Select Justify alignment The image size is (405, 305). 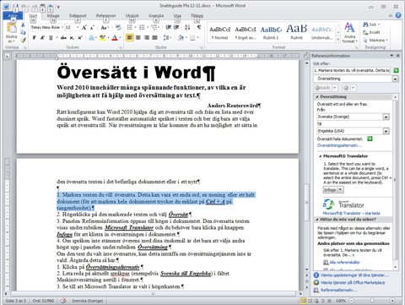pos(154,37)
